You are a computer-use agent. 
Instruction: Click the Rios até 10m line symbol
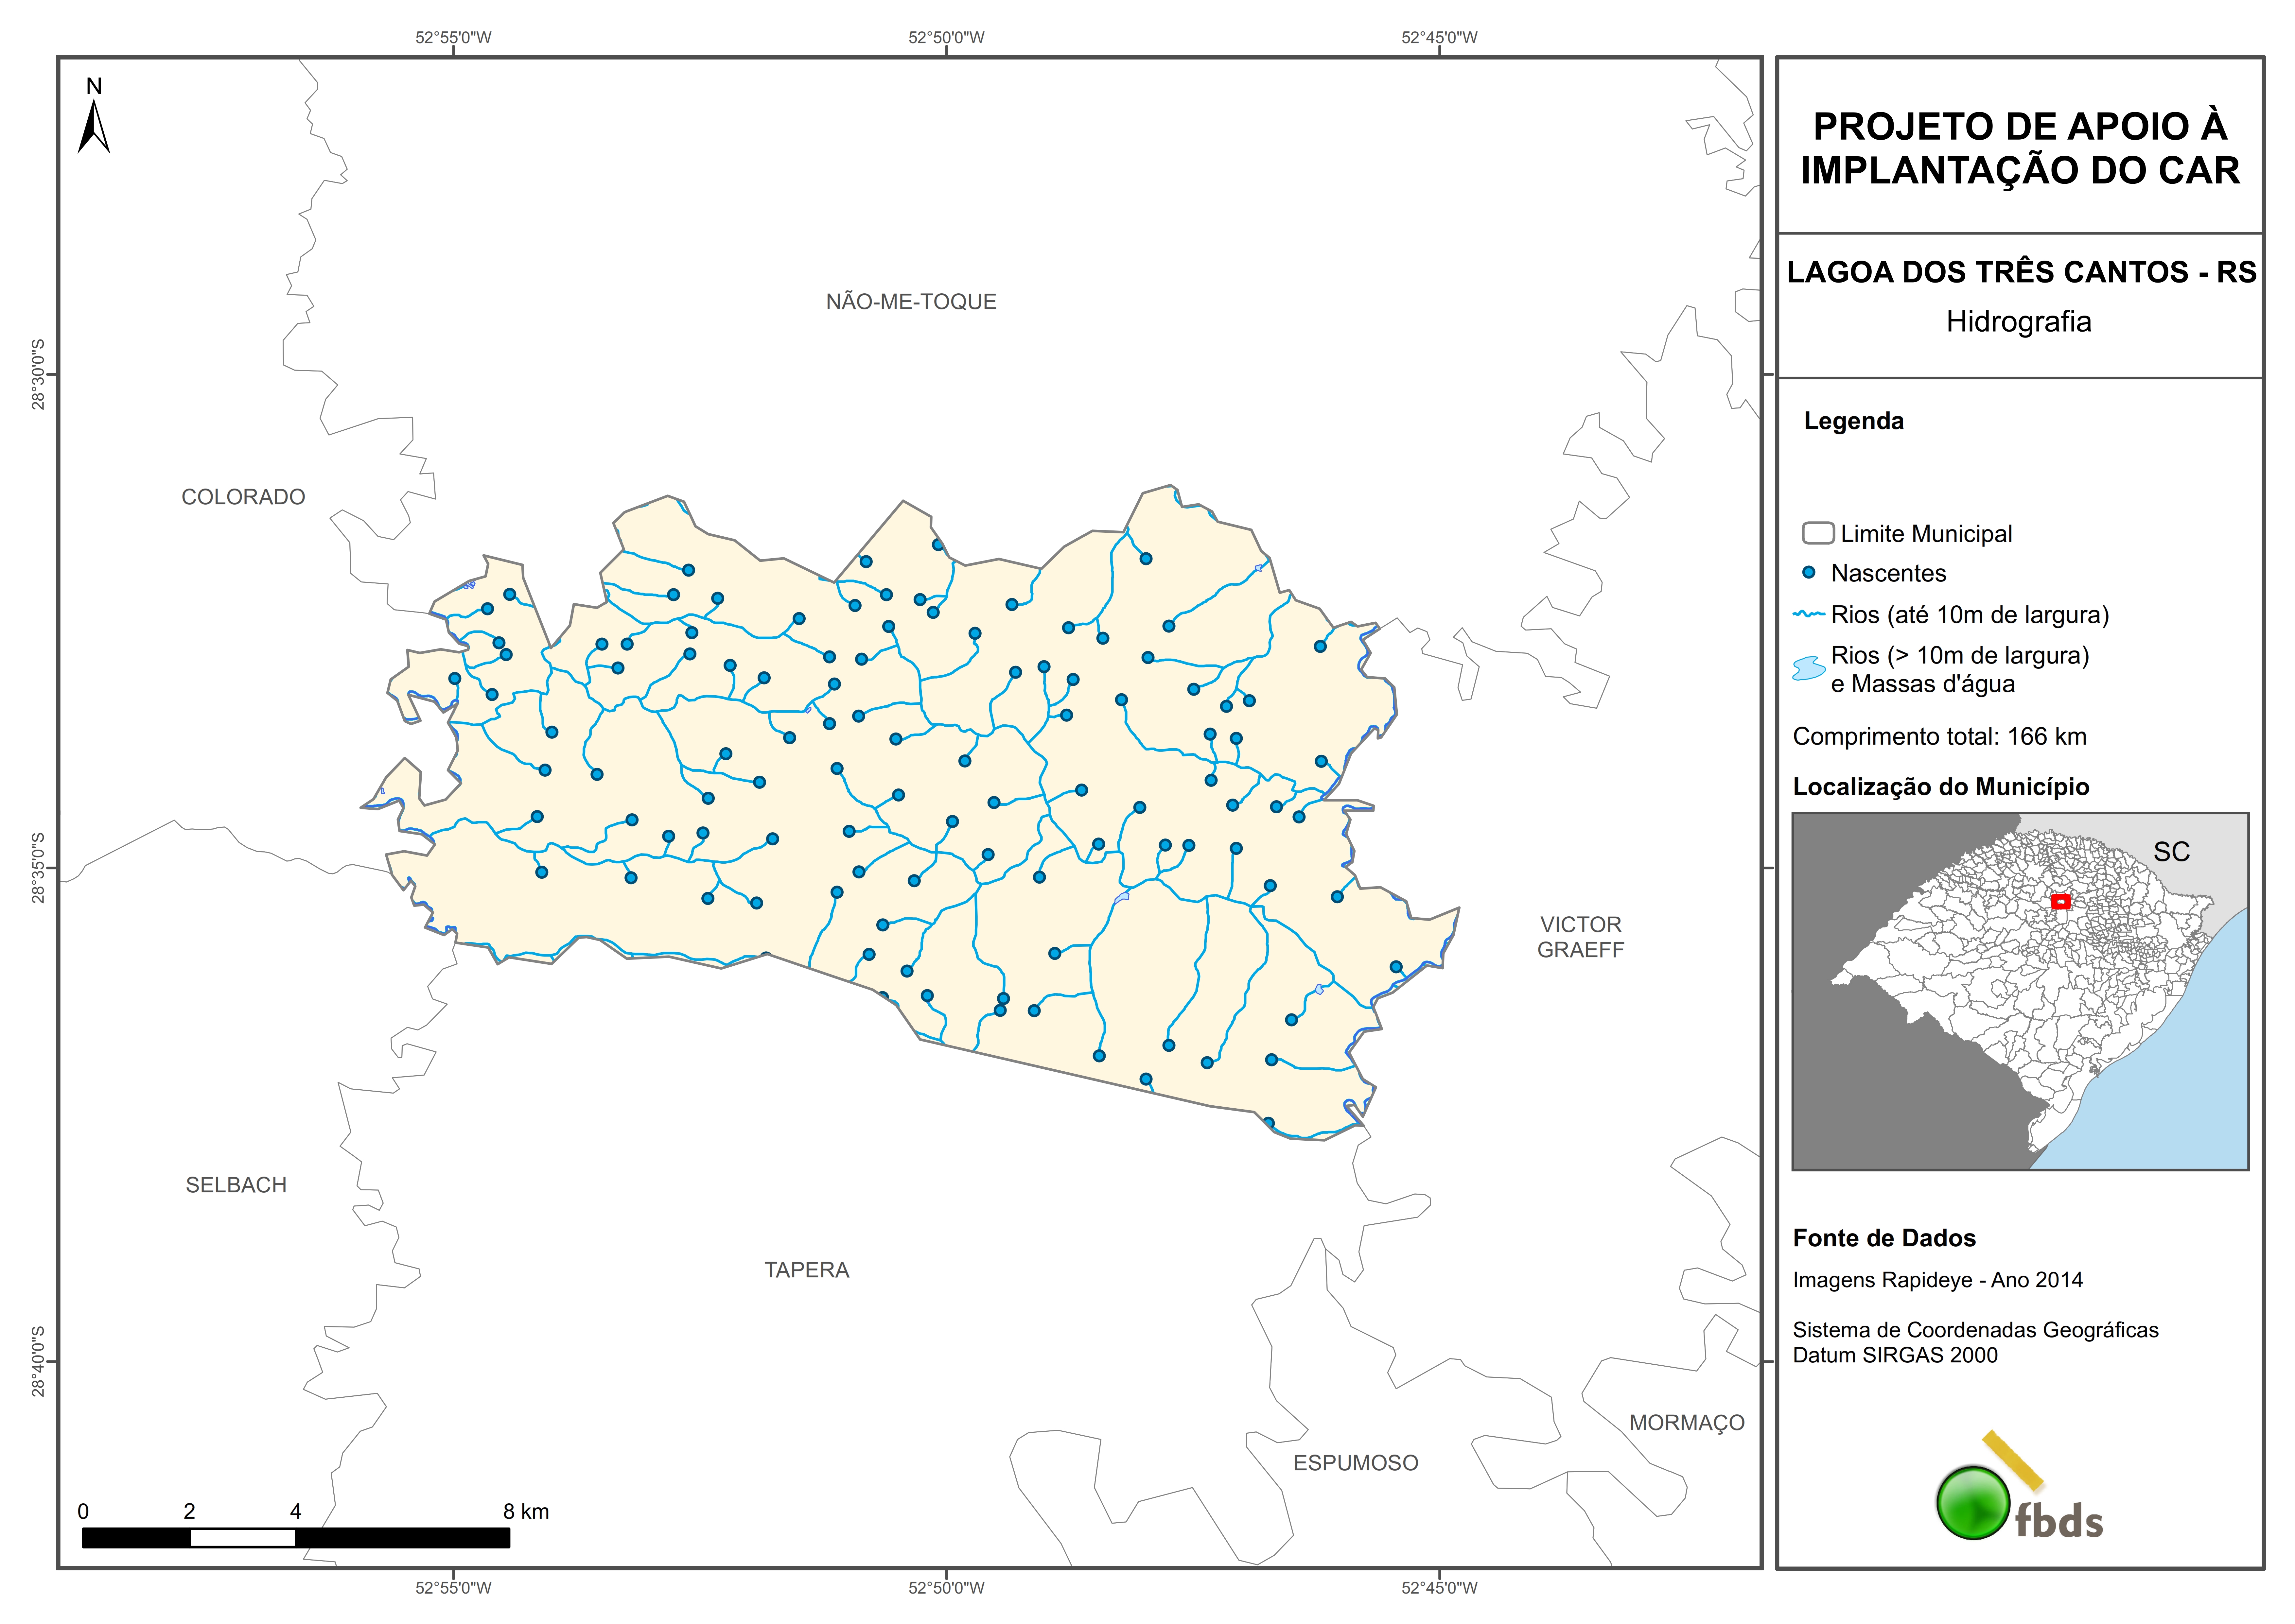pos(1809,614)
